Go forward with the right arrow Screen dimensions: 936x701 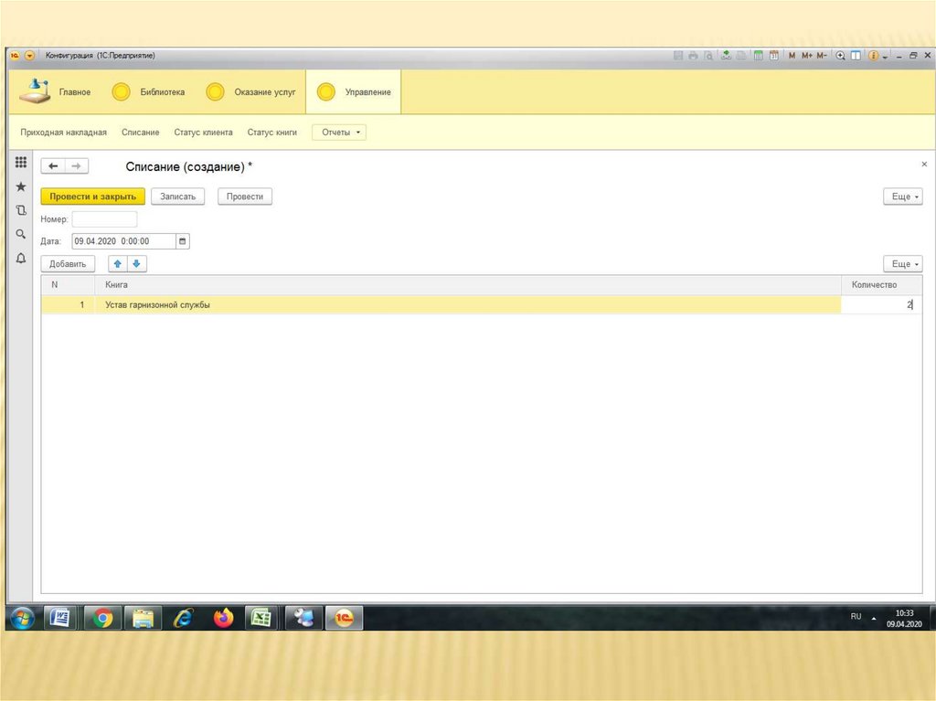(x=77, y=166)
